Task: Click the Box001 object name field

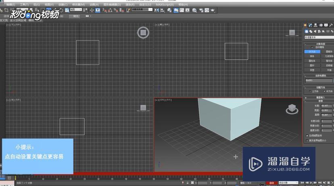Action: coord(319,81)
